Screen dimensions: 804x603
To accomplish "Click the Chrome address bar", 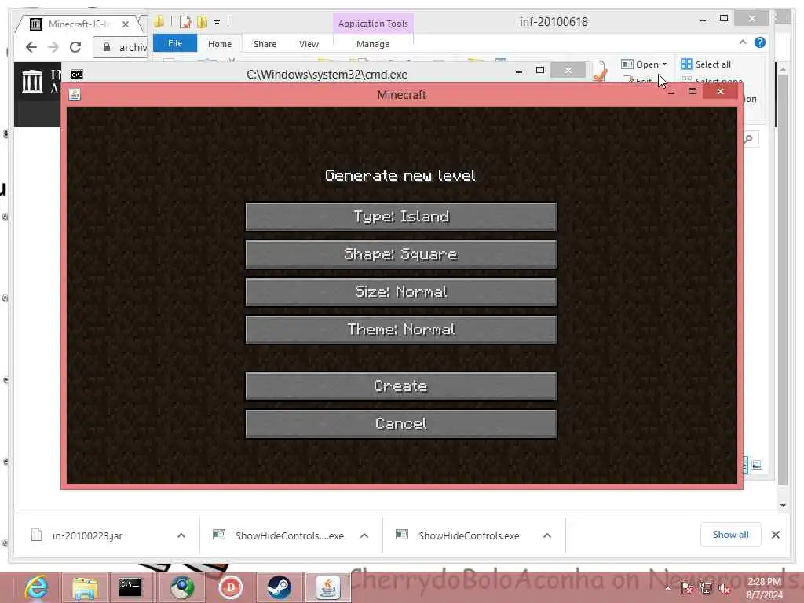I will coord(122,47).
